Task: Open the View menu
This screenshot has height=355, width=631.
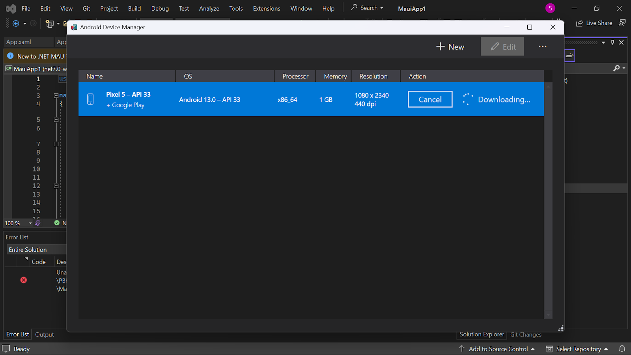Action: [x=66, y=8]
